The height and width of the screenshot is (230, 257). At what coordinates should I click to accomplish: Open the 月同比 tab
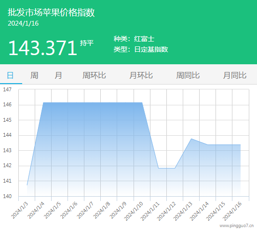235,75
